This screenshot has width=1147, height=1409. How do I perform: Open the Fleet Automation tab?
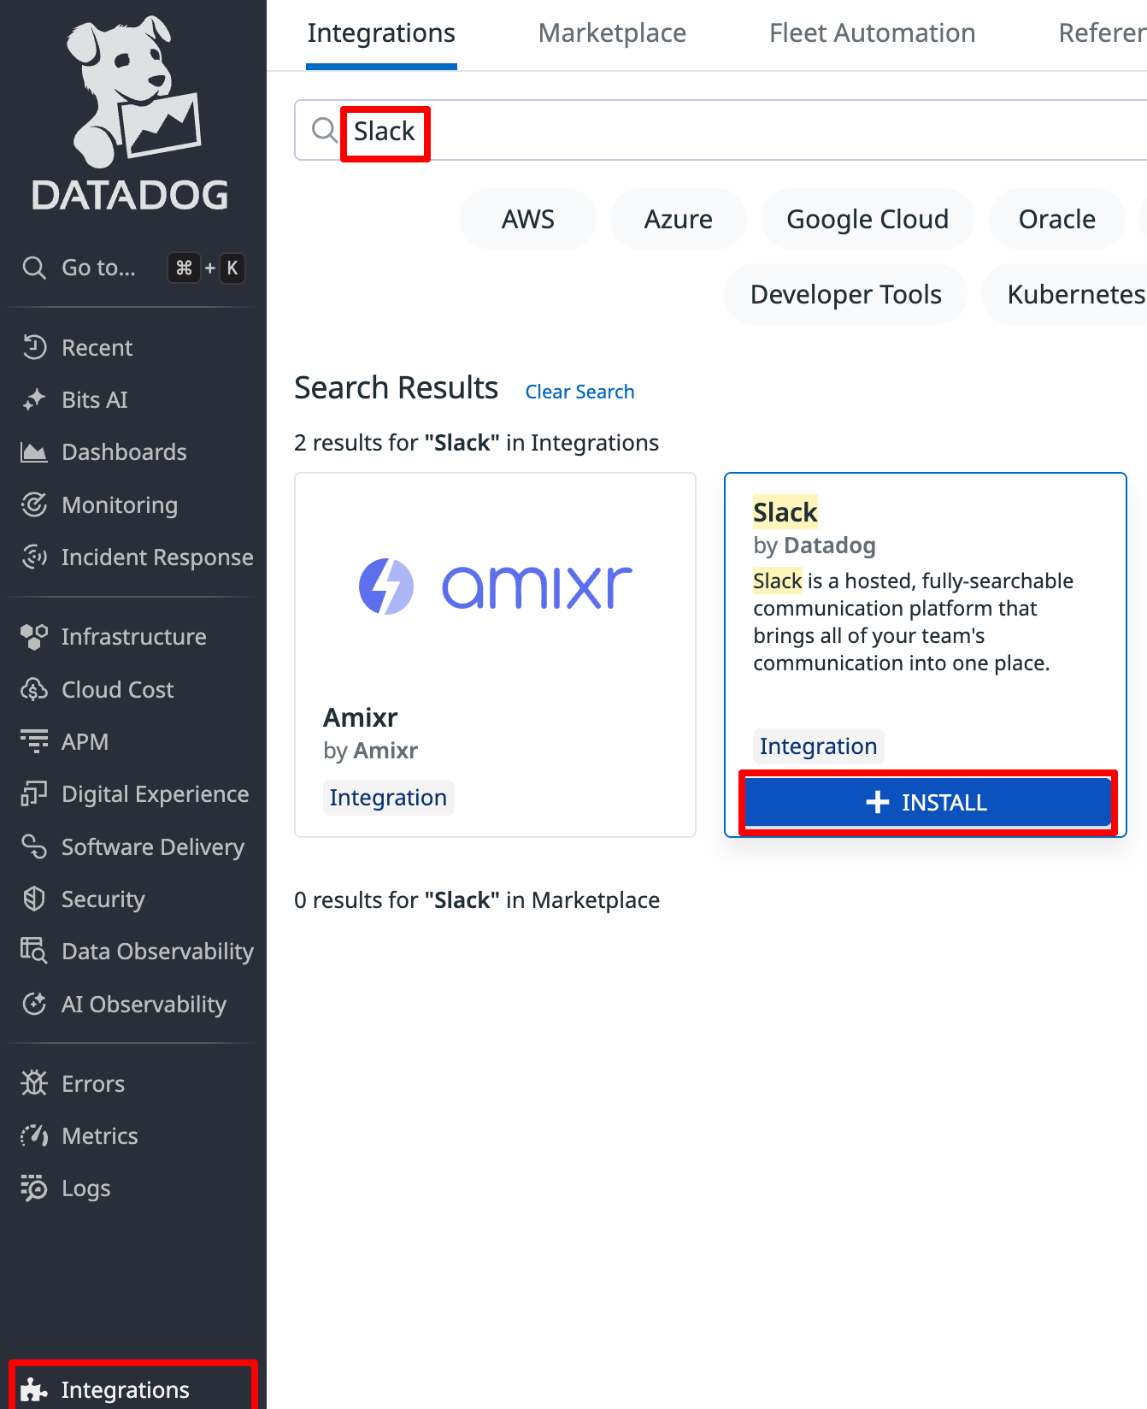(872, 33)
